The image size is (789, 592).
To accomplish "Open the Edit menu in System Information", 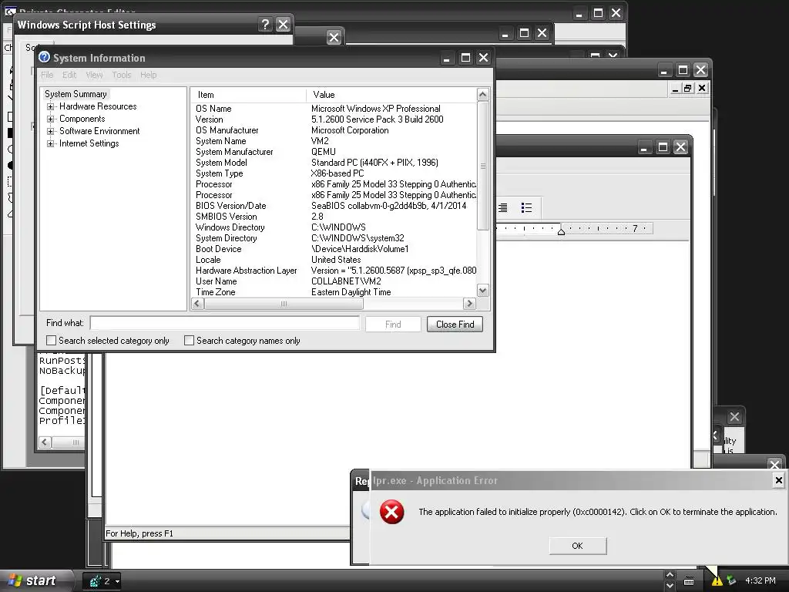I will click(x=69, y=75).
